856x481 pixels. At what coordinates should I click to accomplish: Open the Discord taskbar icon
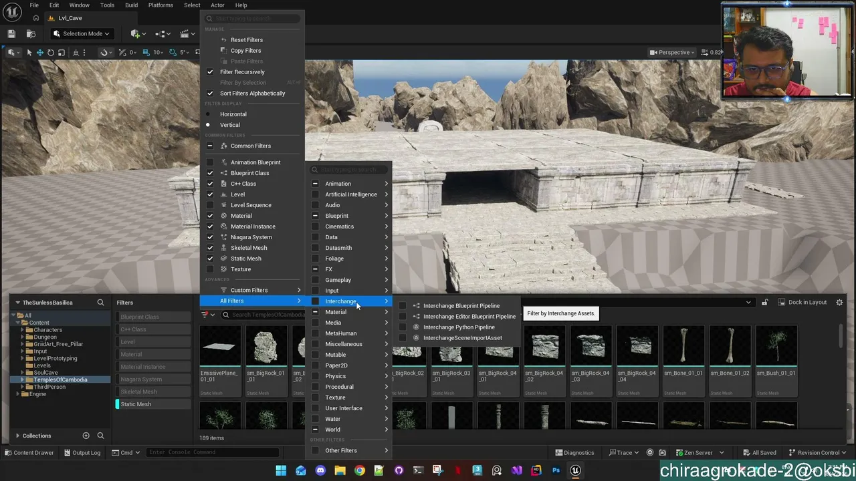point(320,470)
